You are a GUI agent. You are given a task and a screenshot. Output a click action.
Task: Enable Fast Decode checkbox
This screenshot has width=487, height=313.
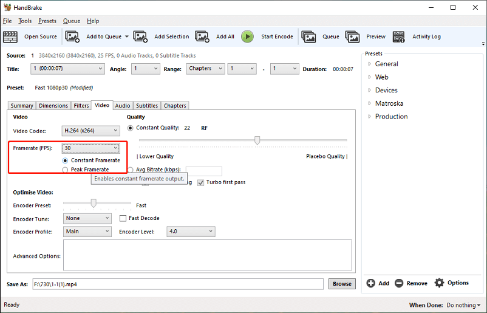[x=123, y=219]
